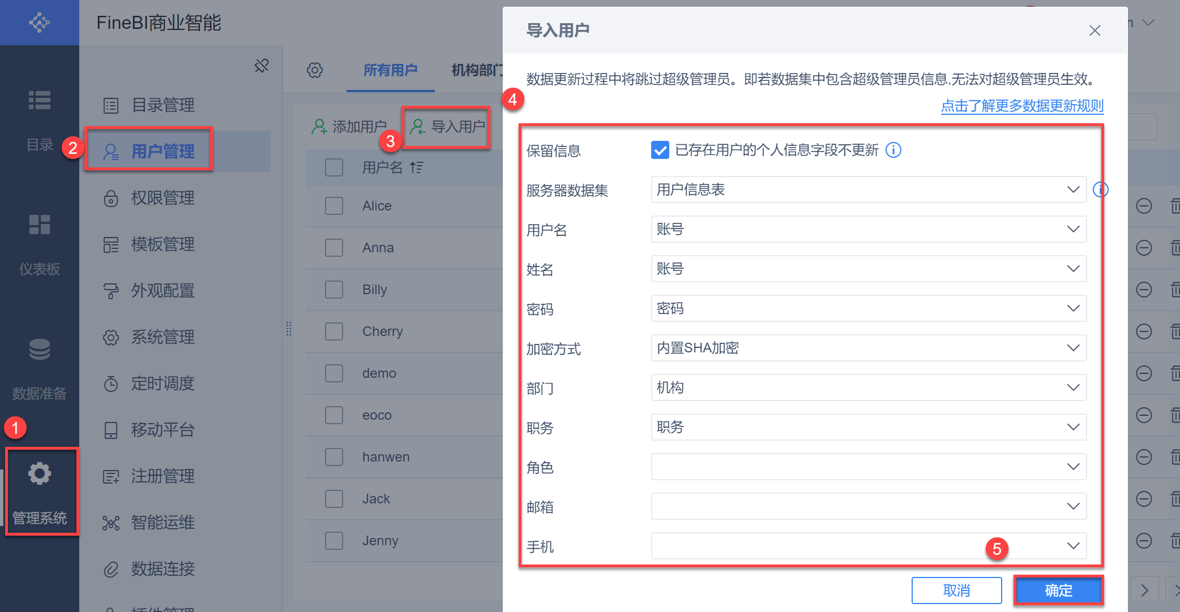
Task: Click info icon next to 保留信息 checkbox
Action: tap(893, 150)
